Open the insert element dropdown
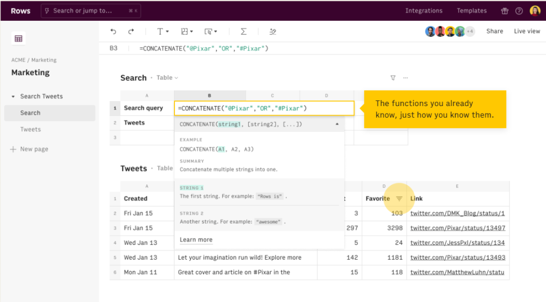This screenshot has width=546, height=302. point(211,31)
